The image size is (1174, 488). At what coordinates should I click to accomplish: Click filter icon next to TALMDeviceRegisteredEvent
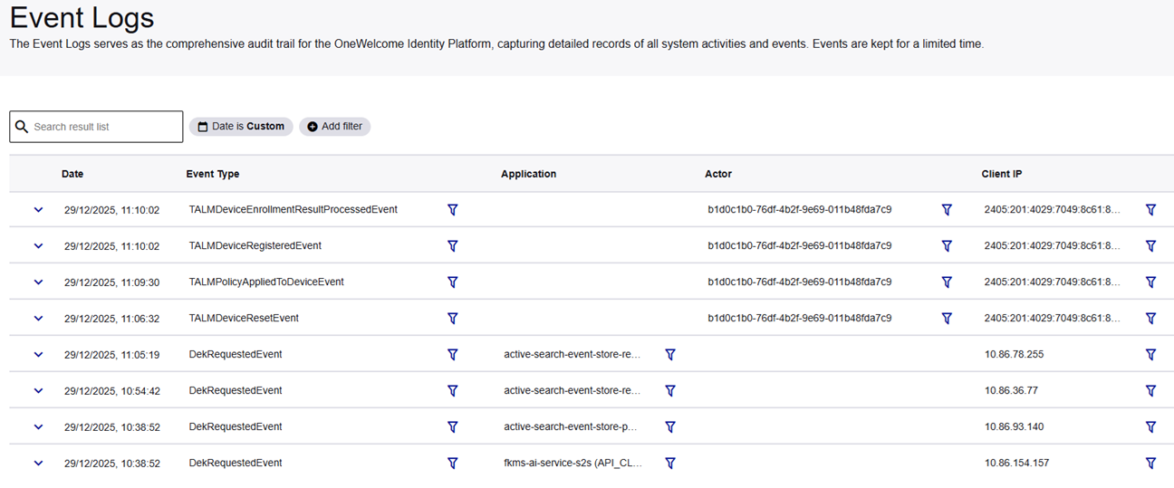click(452, 245)
